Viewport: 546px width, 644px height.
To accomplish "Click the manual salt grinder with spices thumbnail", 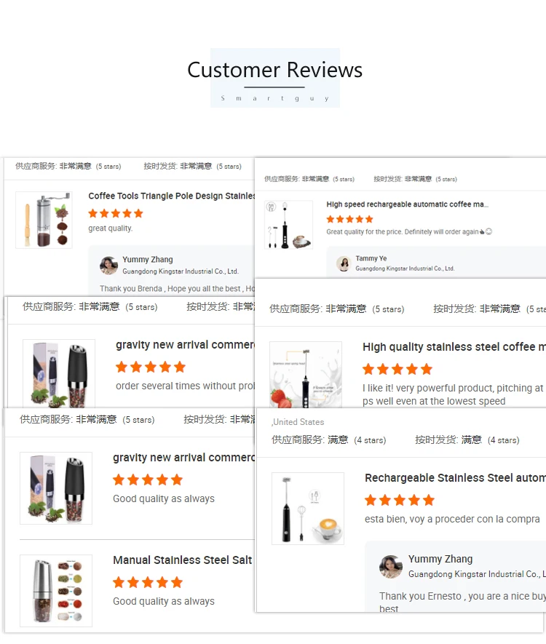I will click(56, 591).
